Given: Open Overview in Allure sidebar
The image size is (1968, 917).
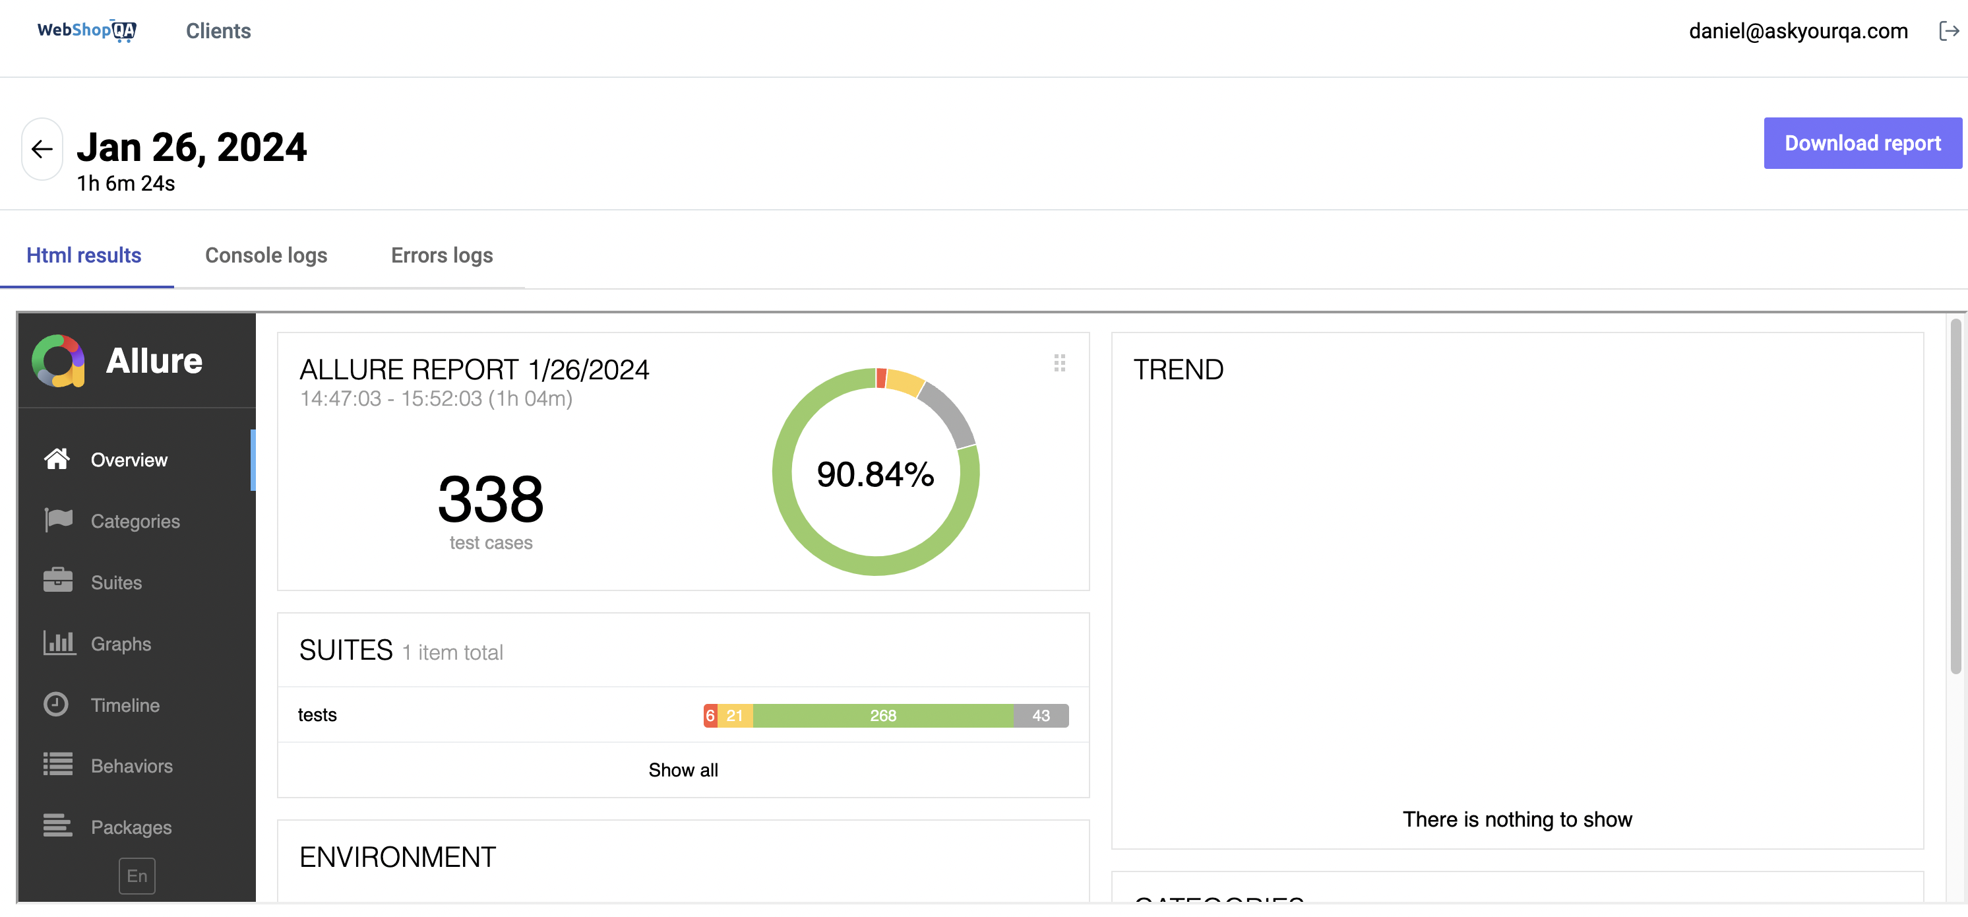Looking at the screenshot, I should 136,460.
